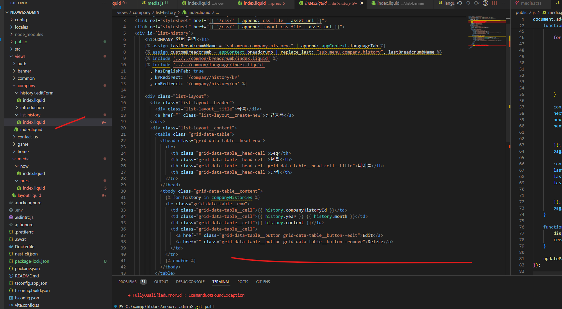Collapse the media folder
The width and height of the screenshot is (562, 309).
coord(58,159)
